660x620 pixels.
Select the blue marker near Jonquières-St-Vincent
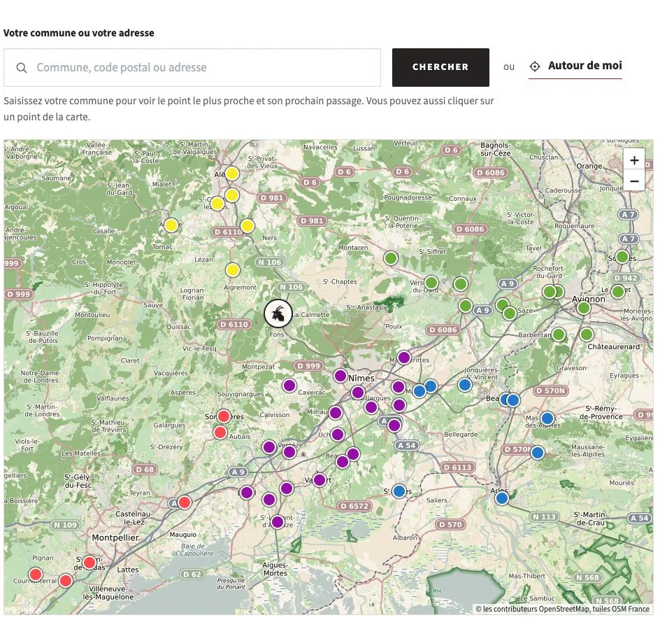[465, 385]
